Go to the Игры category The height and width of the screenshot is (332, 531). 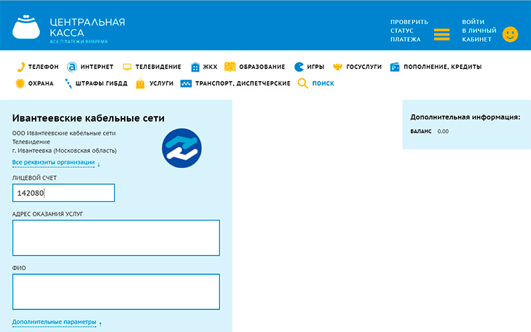tap(316, 67)
